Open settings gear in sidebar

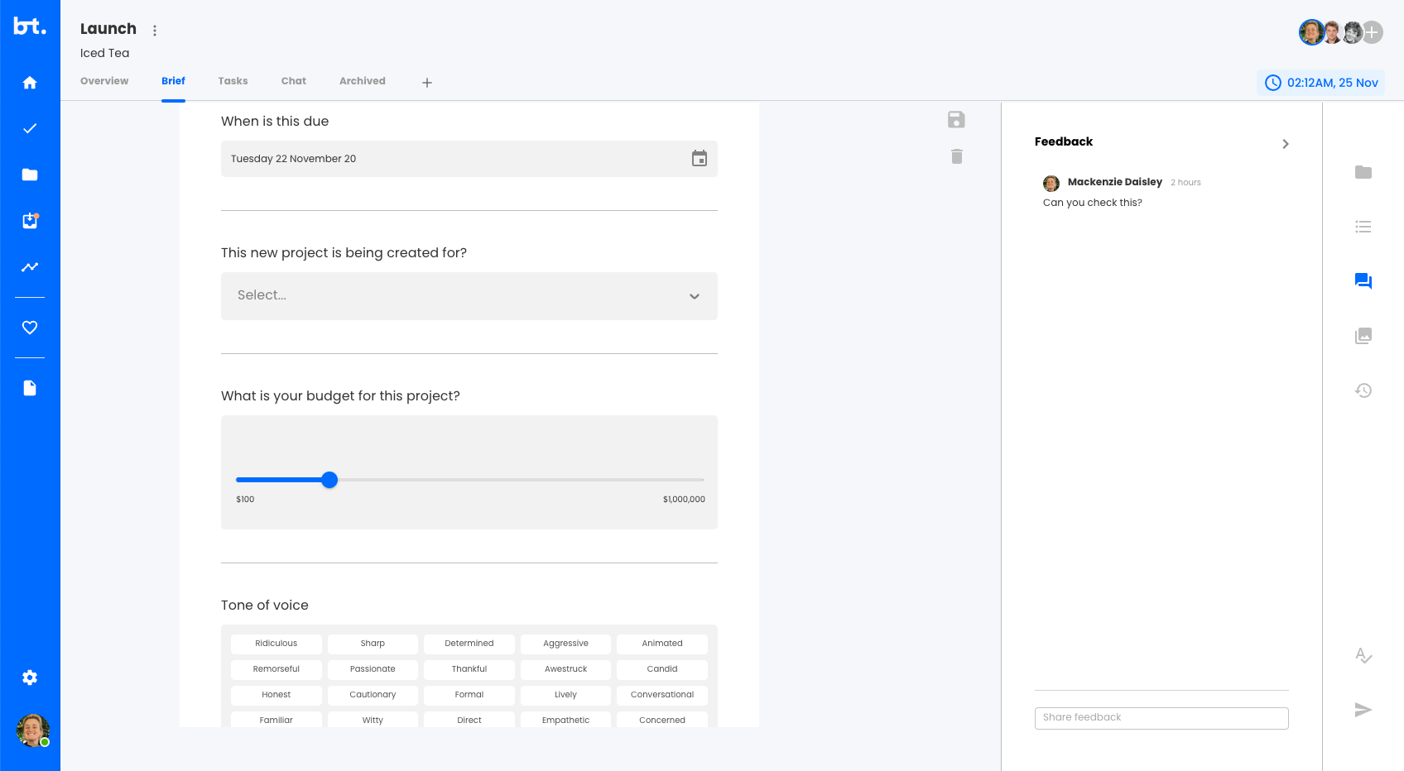(x=30, y=678)
